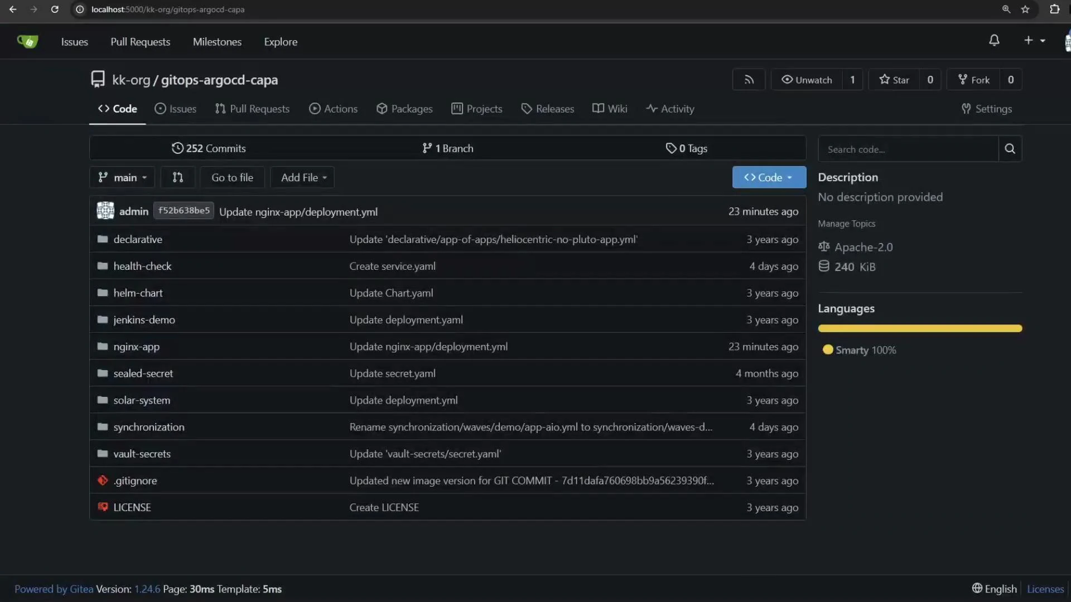Click the yellow Smarty language bar
Viewport: 1071px width, 602px height.
pyautogui.click(x=920, y=328)
